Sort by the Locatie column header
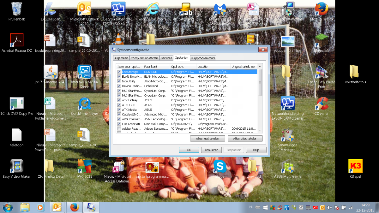The image size is (379, 213). click(x=214, y=67)
